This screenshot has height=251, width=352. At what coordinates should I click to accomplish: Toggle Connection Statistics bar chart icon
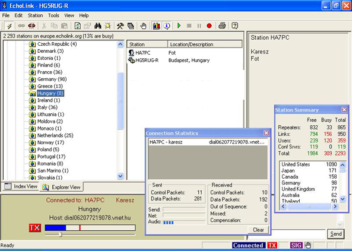point(156,26)
